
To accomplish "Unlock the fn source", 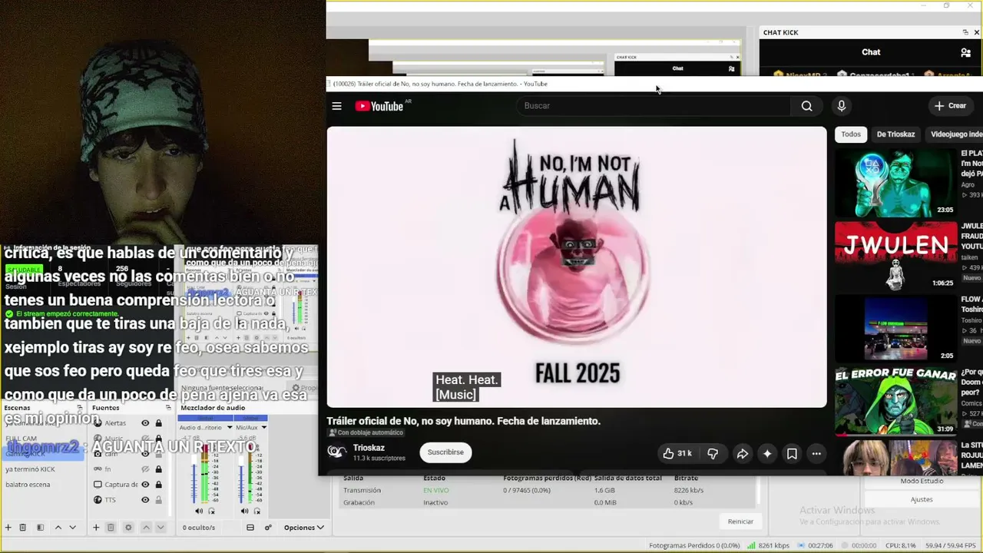I will point(158,469).
